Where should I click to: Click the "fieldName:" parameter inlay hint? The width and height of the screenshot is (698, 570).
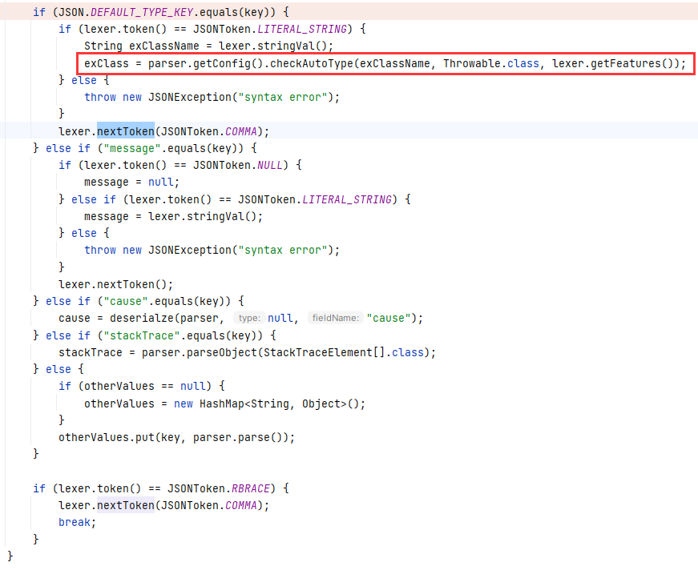coord(335,318)
